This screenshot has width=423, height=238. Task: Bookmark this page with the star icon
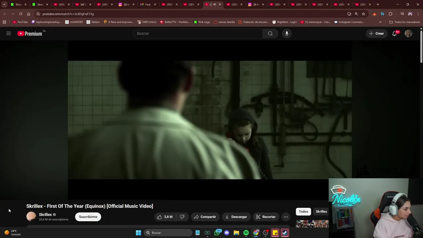click(x=364, y=14)
